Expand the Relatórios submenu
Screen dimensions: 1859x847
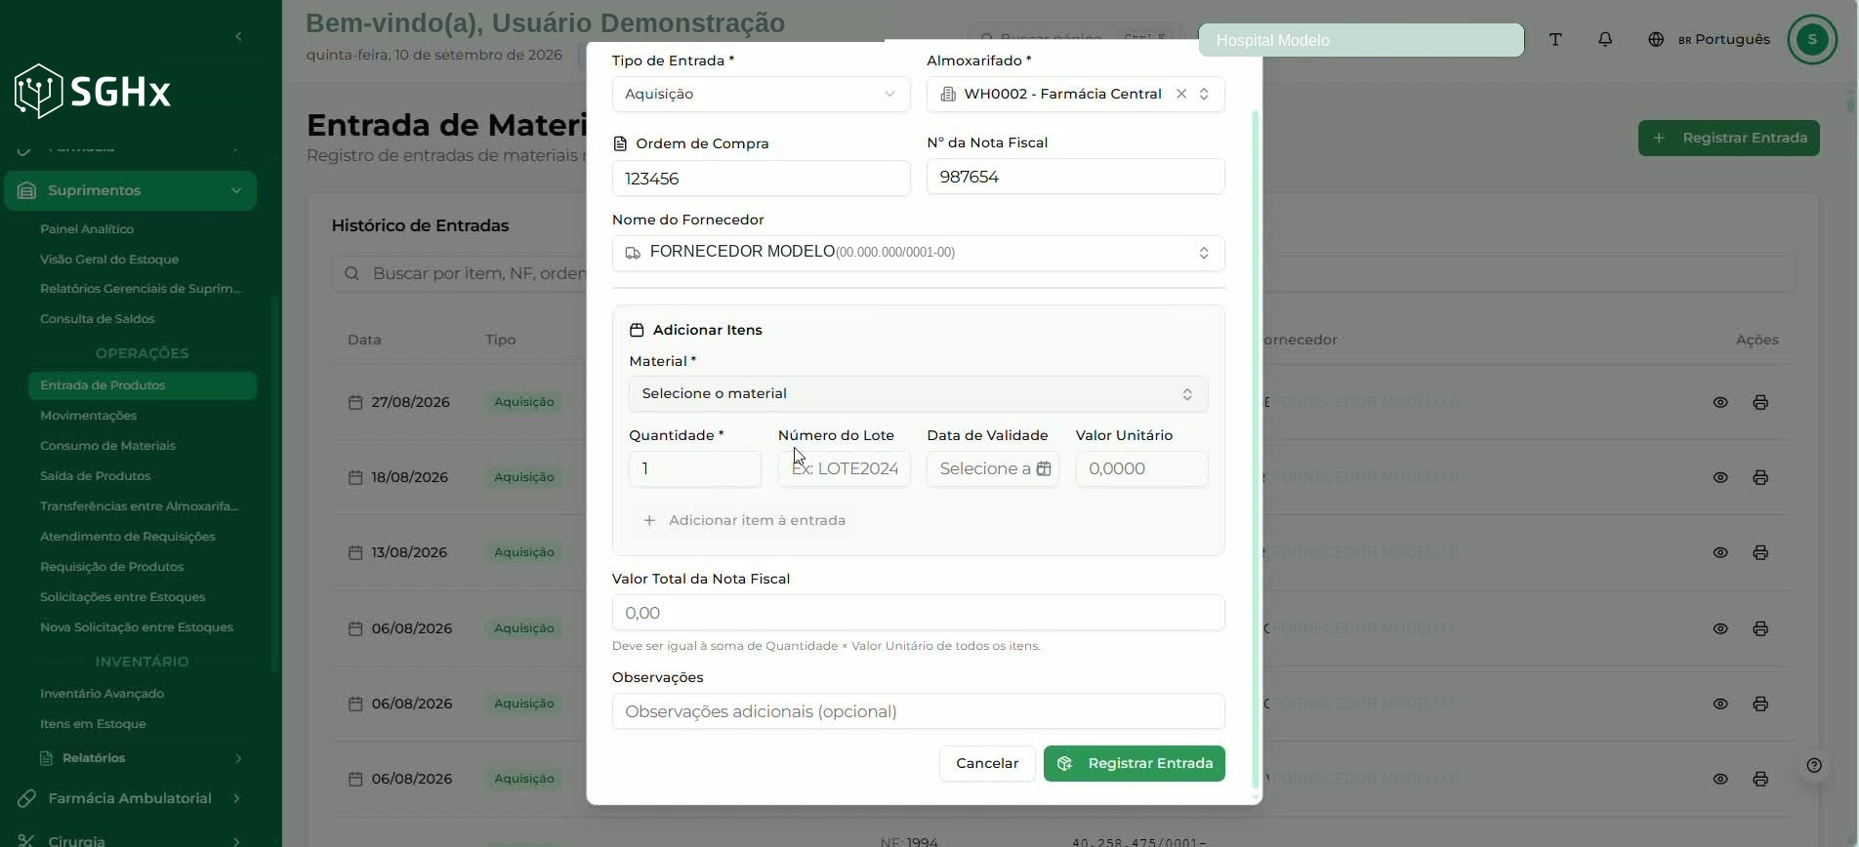[142, 758]
